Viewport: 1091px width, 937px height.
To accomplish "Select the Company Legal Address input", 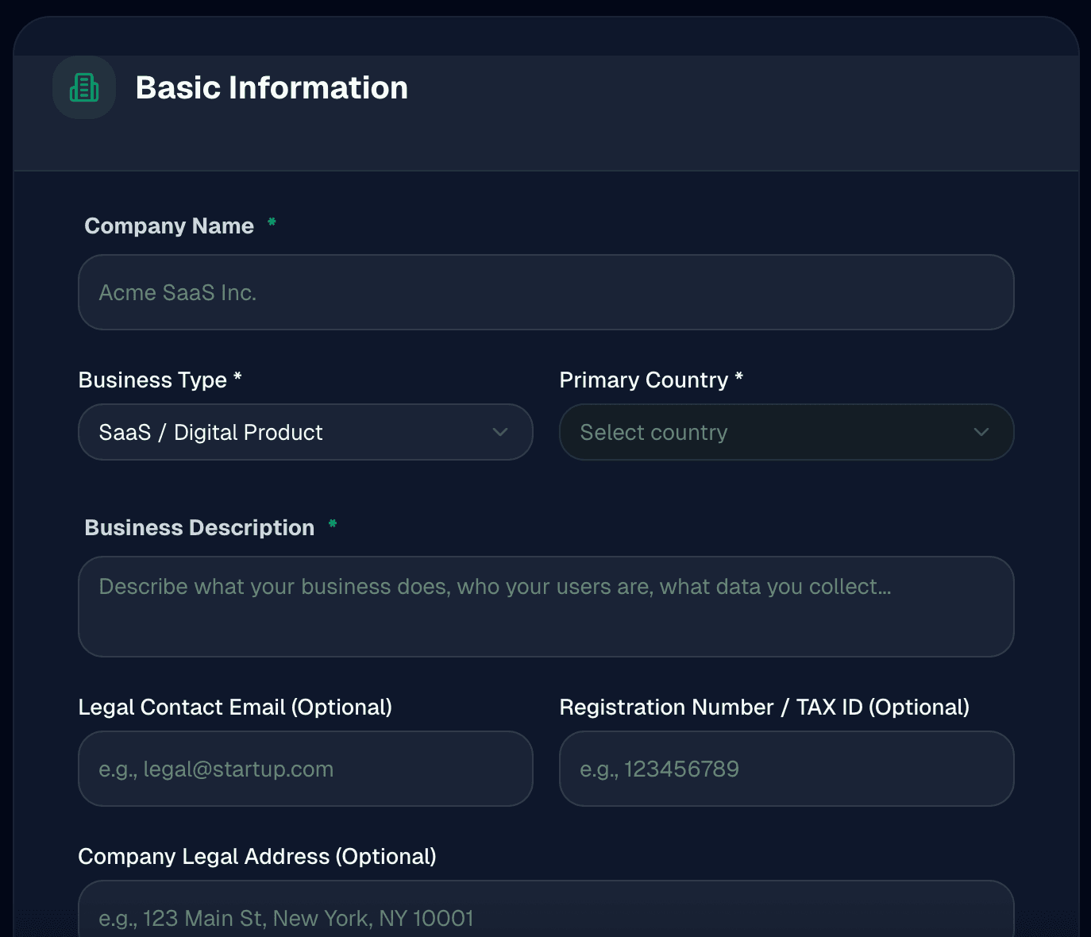I will [545, 913].
